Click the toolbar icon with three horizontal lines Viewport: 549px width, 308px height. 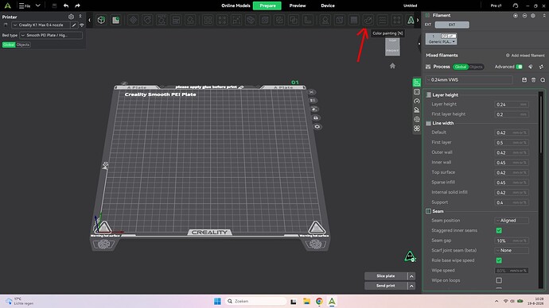383,20
